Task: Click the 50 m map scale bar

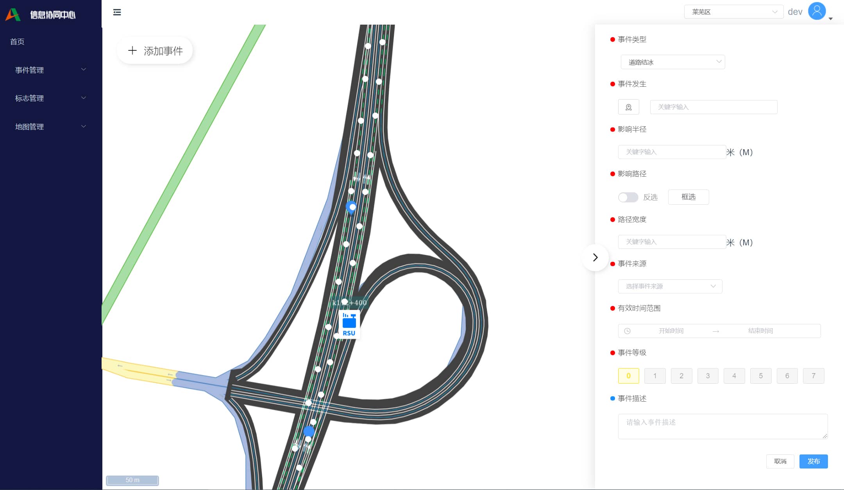Action: click(x=132, y=480)
